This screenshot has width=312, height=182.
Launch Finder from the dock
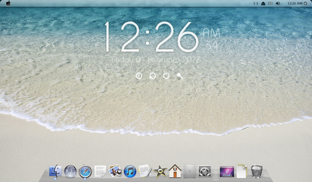click(x=55, y=171)
